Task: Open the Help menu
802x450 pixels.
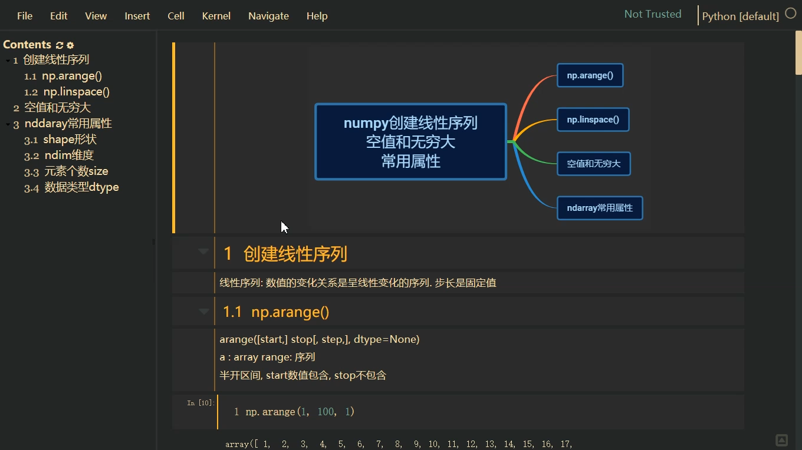Action: tap(317, 16)
